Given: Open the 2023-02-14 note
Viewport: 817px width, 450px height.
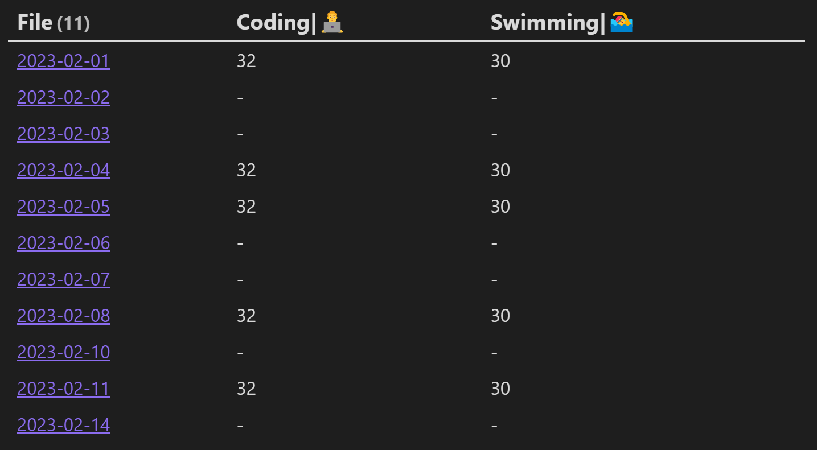Looking at the screenshot, I should [x=63, y=425].
